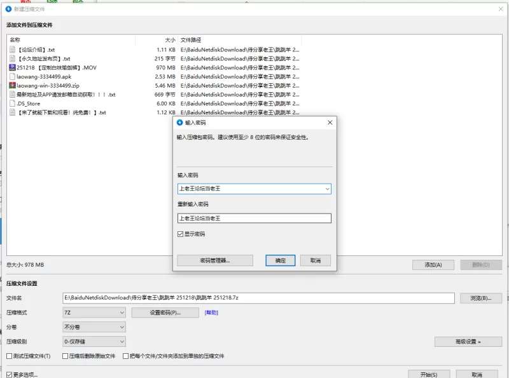Click the blank file icon for .DS_Store
This screenshot has width=509, height=378.
click(x=12, y=104)
